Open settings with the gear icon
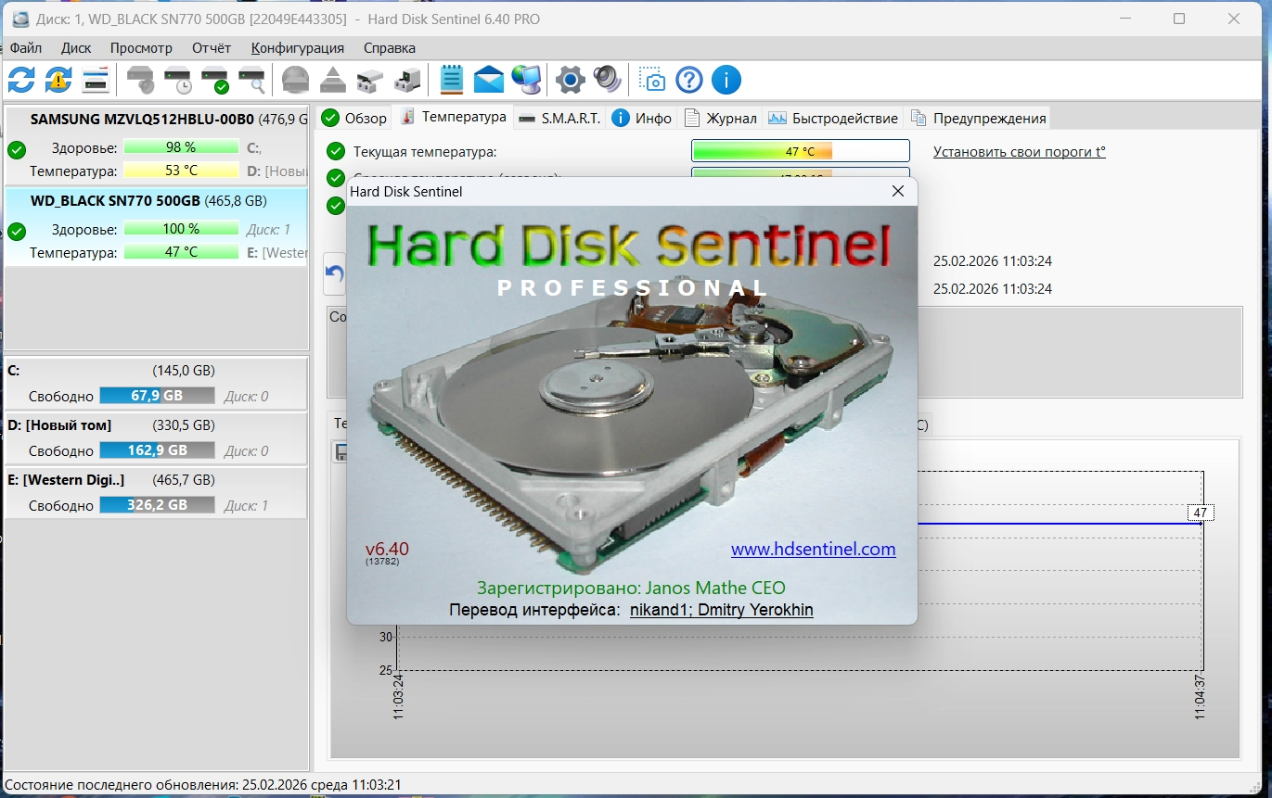The width and height of the screenshot is (1272, 798). tap(570, 80)
